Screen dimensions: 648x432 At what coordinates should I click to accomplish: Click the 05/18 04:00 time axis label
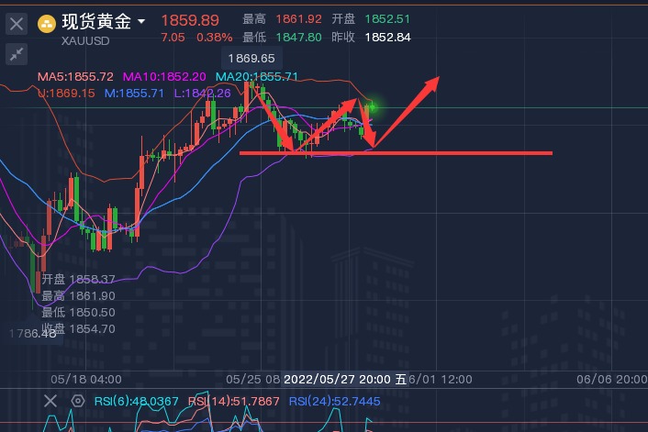coord(86,379)
